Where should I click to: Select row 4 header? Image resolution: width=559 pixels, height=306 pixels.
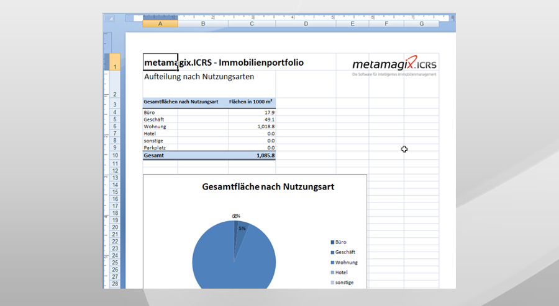click(x=115, y=112)
